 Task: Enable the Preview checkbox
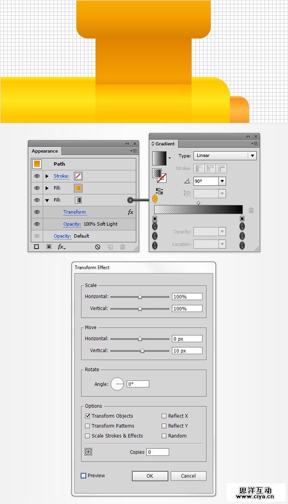click(83, 475)
